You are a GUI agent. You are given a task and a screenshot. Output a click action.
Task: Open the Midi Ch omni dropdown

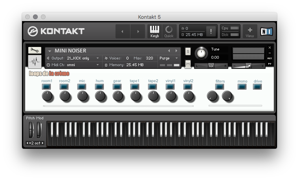73,65
